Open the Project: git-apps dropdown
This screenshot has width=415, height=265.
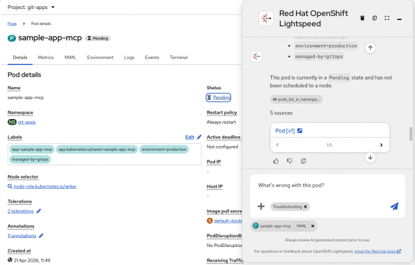coord(31,7)
